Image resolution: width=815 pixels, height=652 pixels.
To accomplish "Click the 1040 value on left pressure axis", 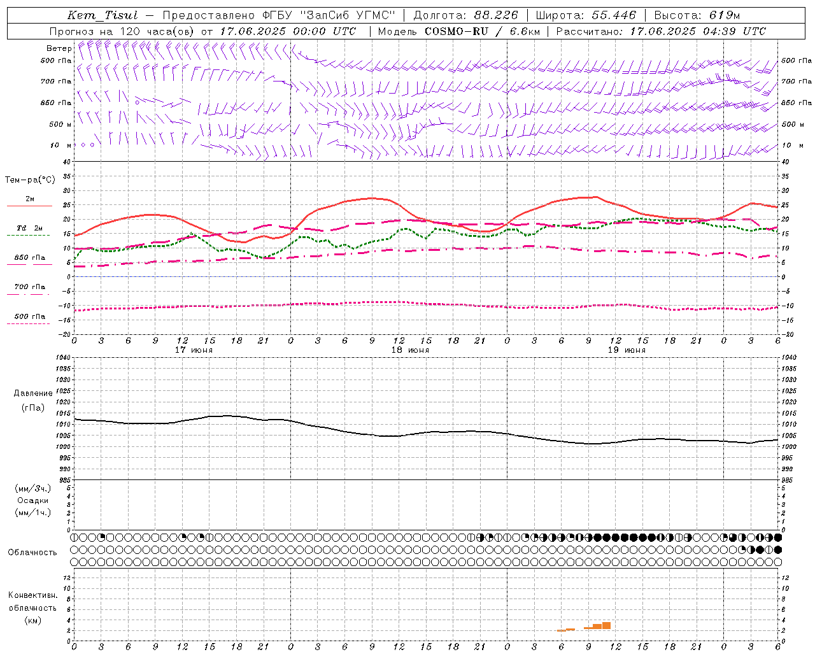I will point(62,358).
